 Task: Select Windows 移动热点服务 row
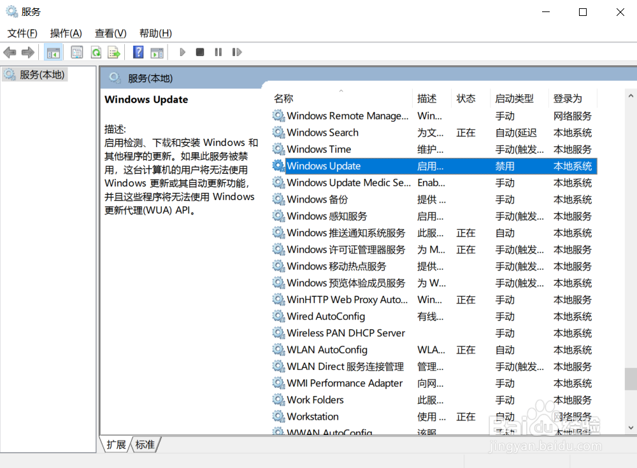pos(434,266)
